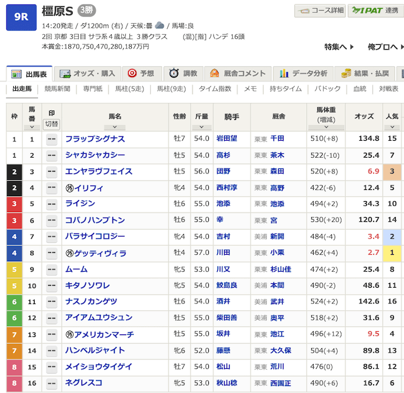The image size is (404, 393).
Task: Click the データ分析 tab's bar chart icon
Action: pyautogui.click(x=284, y=73)
